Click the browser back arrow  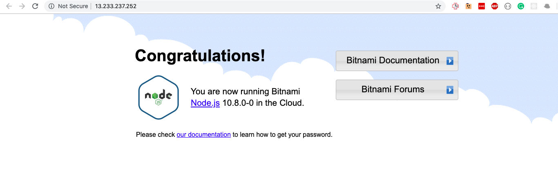click(x=9, y=6)
